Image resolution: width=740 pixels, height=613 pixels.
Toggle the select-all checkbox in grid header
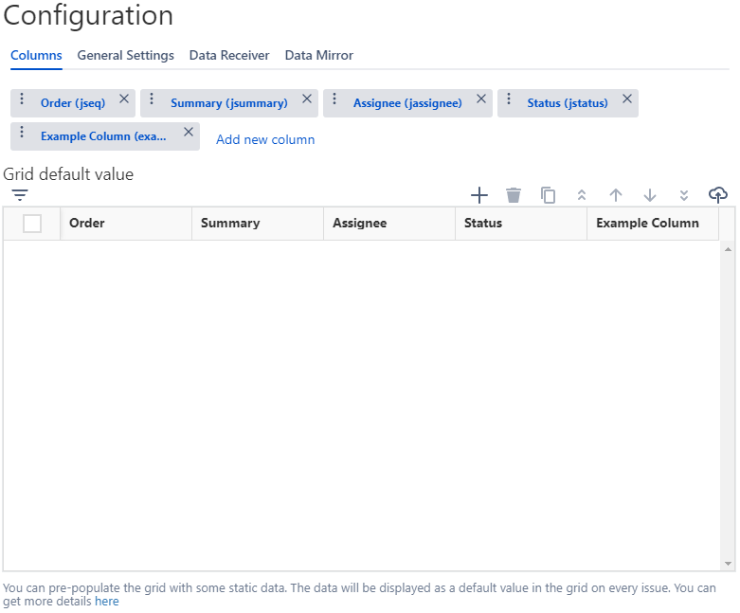tap(32, 224)
